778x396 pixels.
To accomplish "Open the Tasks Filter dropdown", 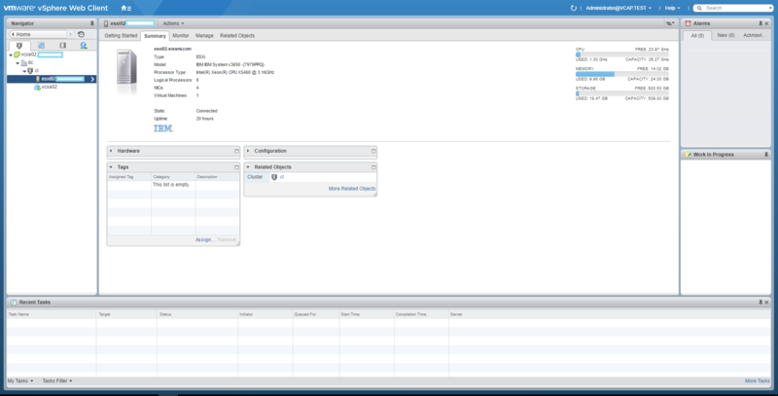I will [x=57, y=381].
